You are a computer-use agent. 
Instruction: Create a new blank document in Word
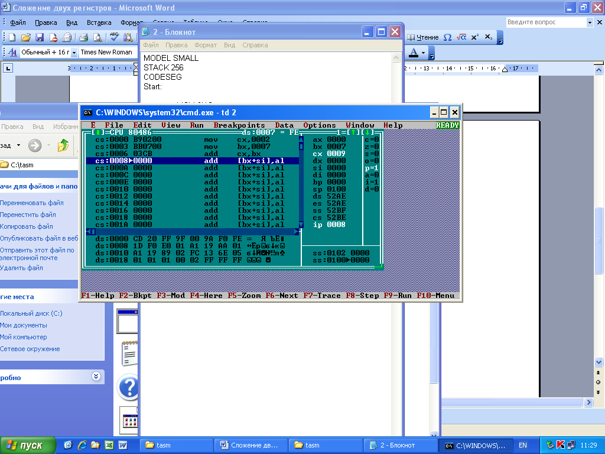[x=12, y=37]
